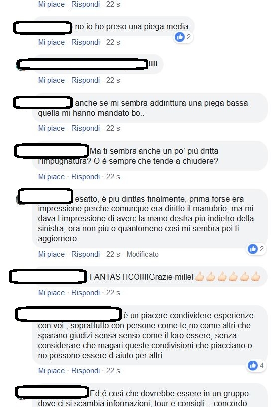This screenshot has width=273, height=407.
Task: Like the 'è un piacere condividere esperienze' comment
Action: (51, 371)
